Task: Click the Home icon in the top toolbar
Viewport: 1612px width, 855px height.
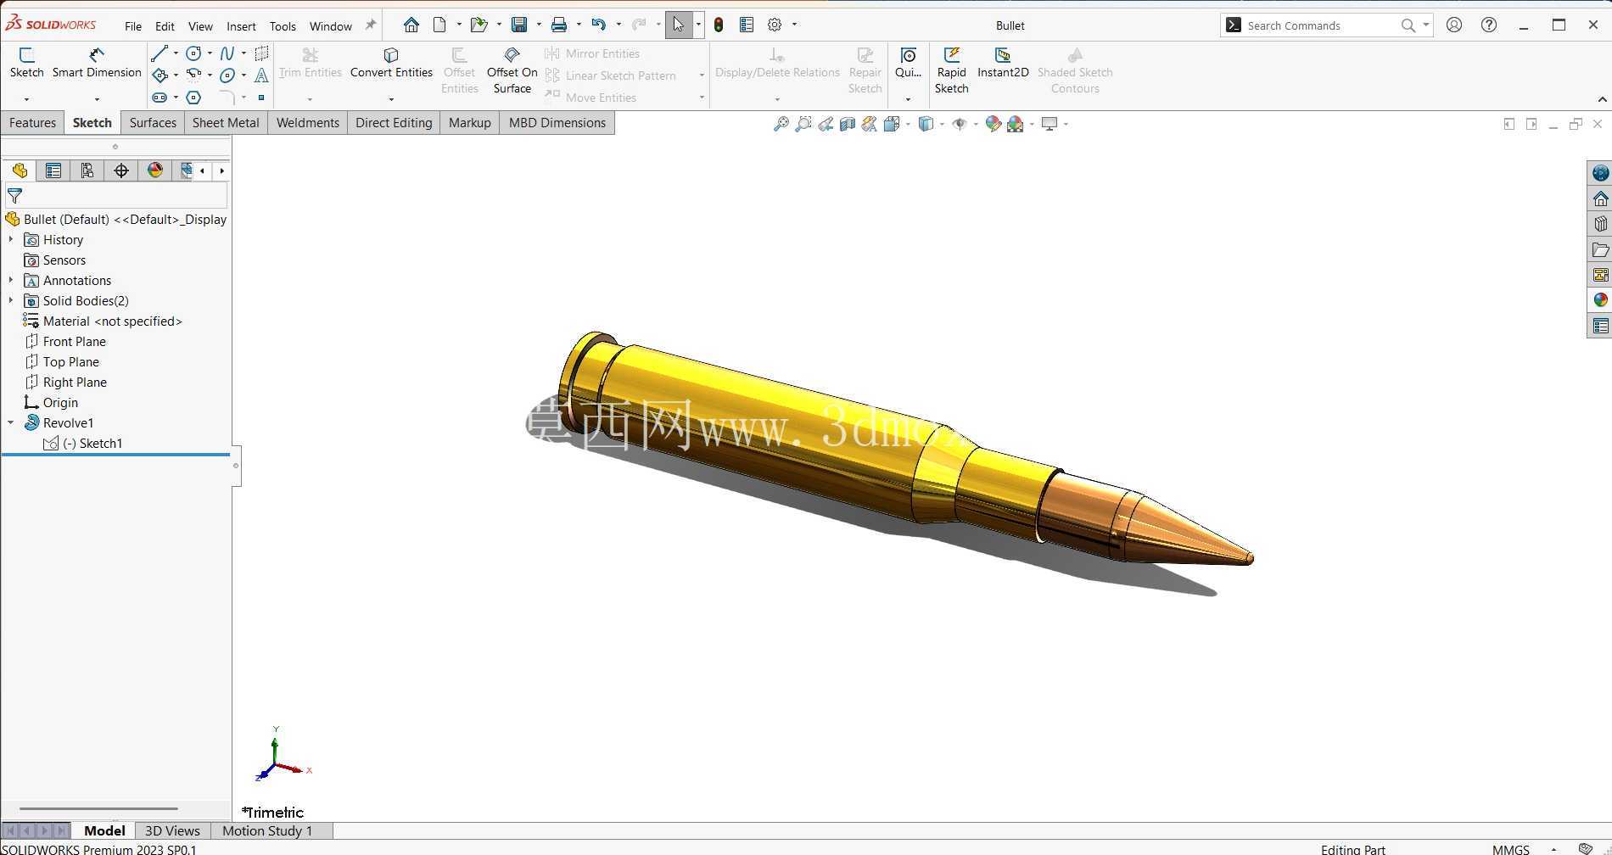Action: 411,25
